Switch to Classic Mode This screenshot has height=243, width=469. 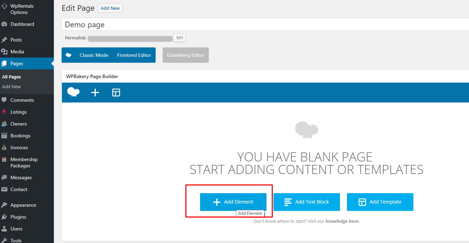[x=94, y=55]
